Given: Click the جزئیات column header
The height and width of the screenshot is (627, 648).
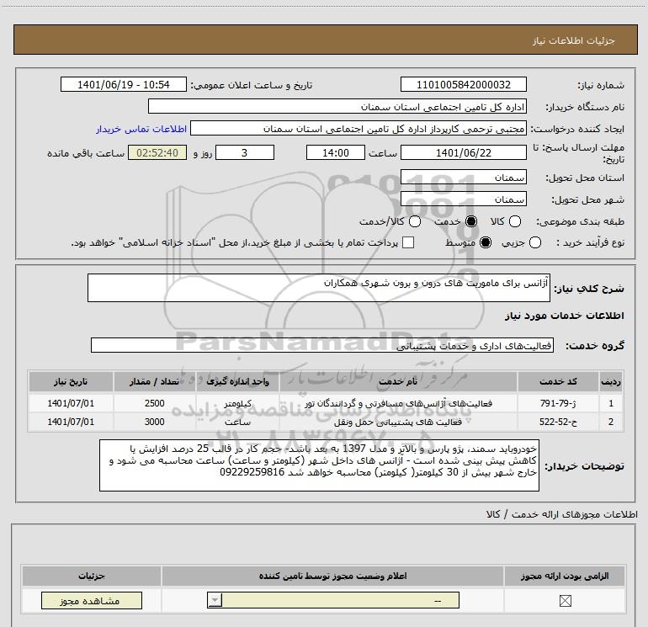Looking at the screenshot, I should coord(92,576).
